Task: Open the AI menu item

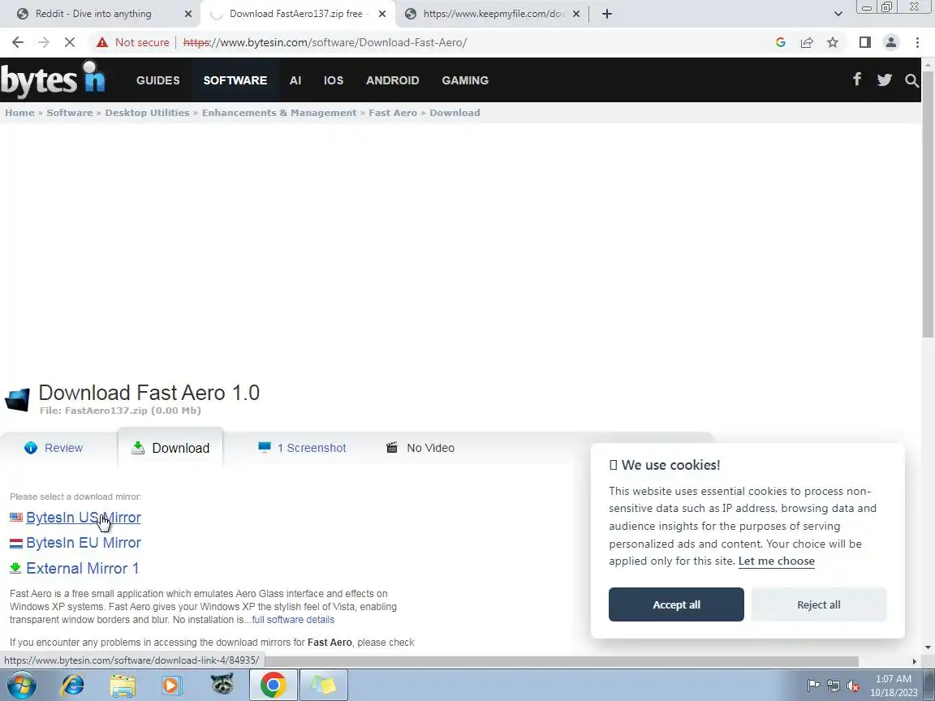Action: [295, 80]
